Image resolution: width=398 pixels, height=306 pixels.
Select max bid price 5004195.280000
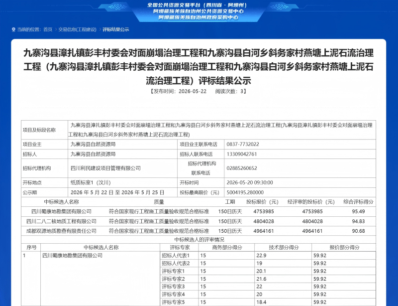tap(245, 192)
